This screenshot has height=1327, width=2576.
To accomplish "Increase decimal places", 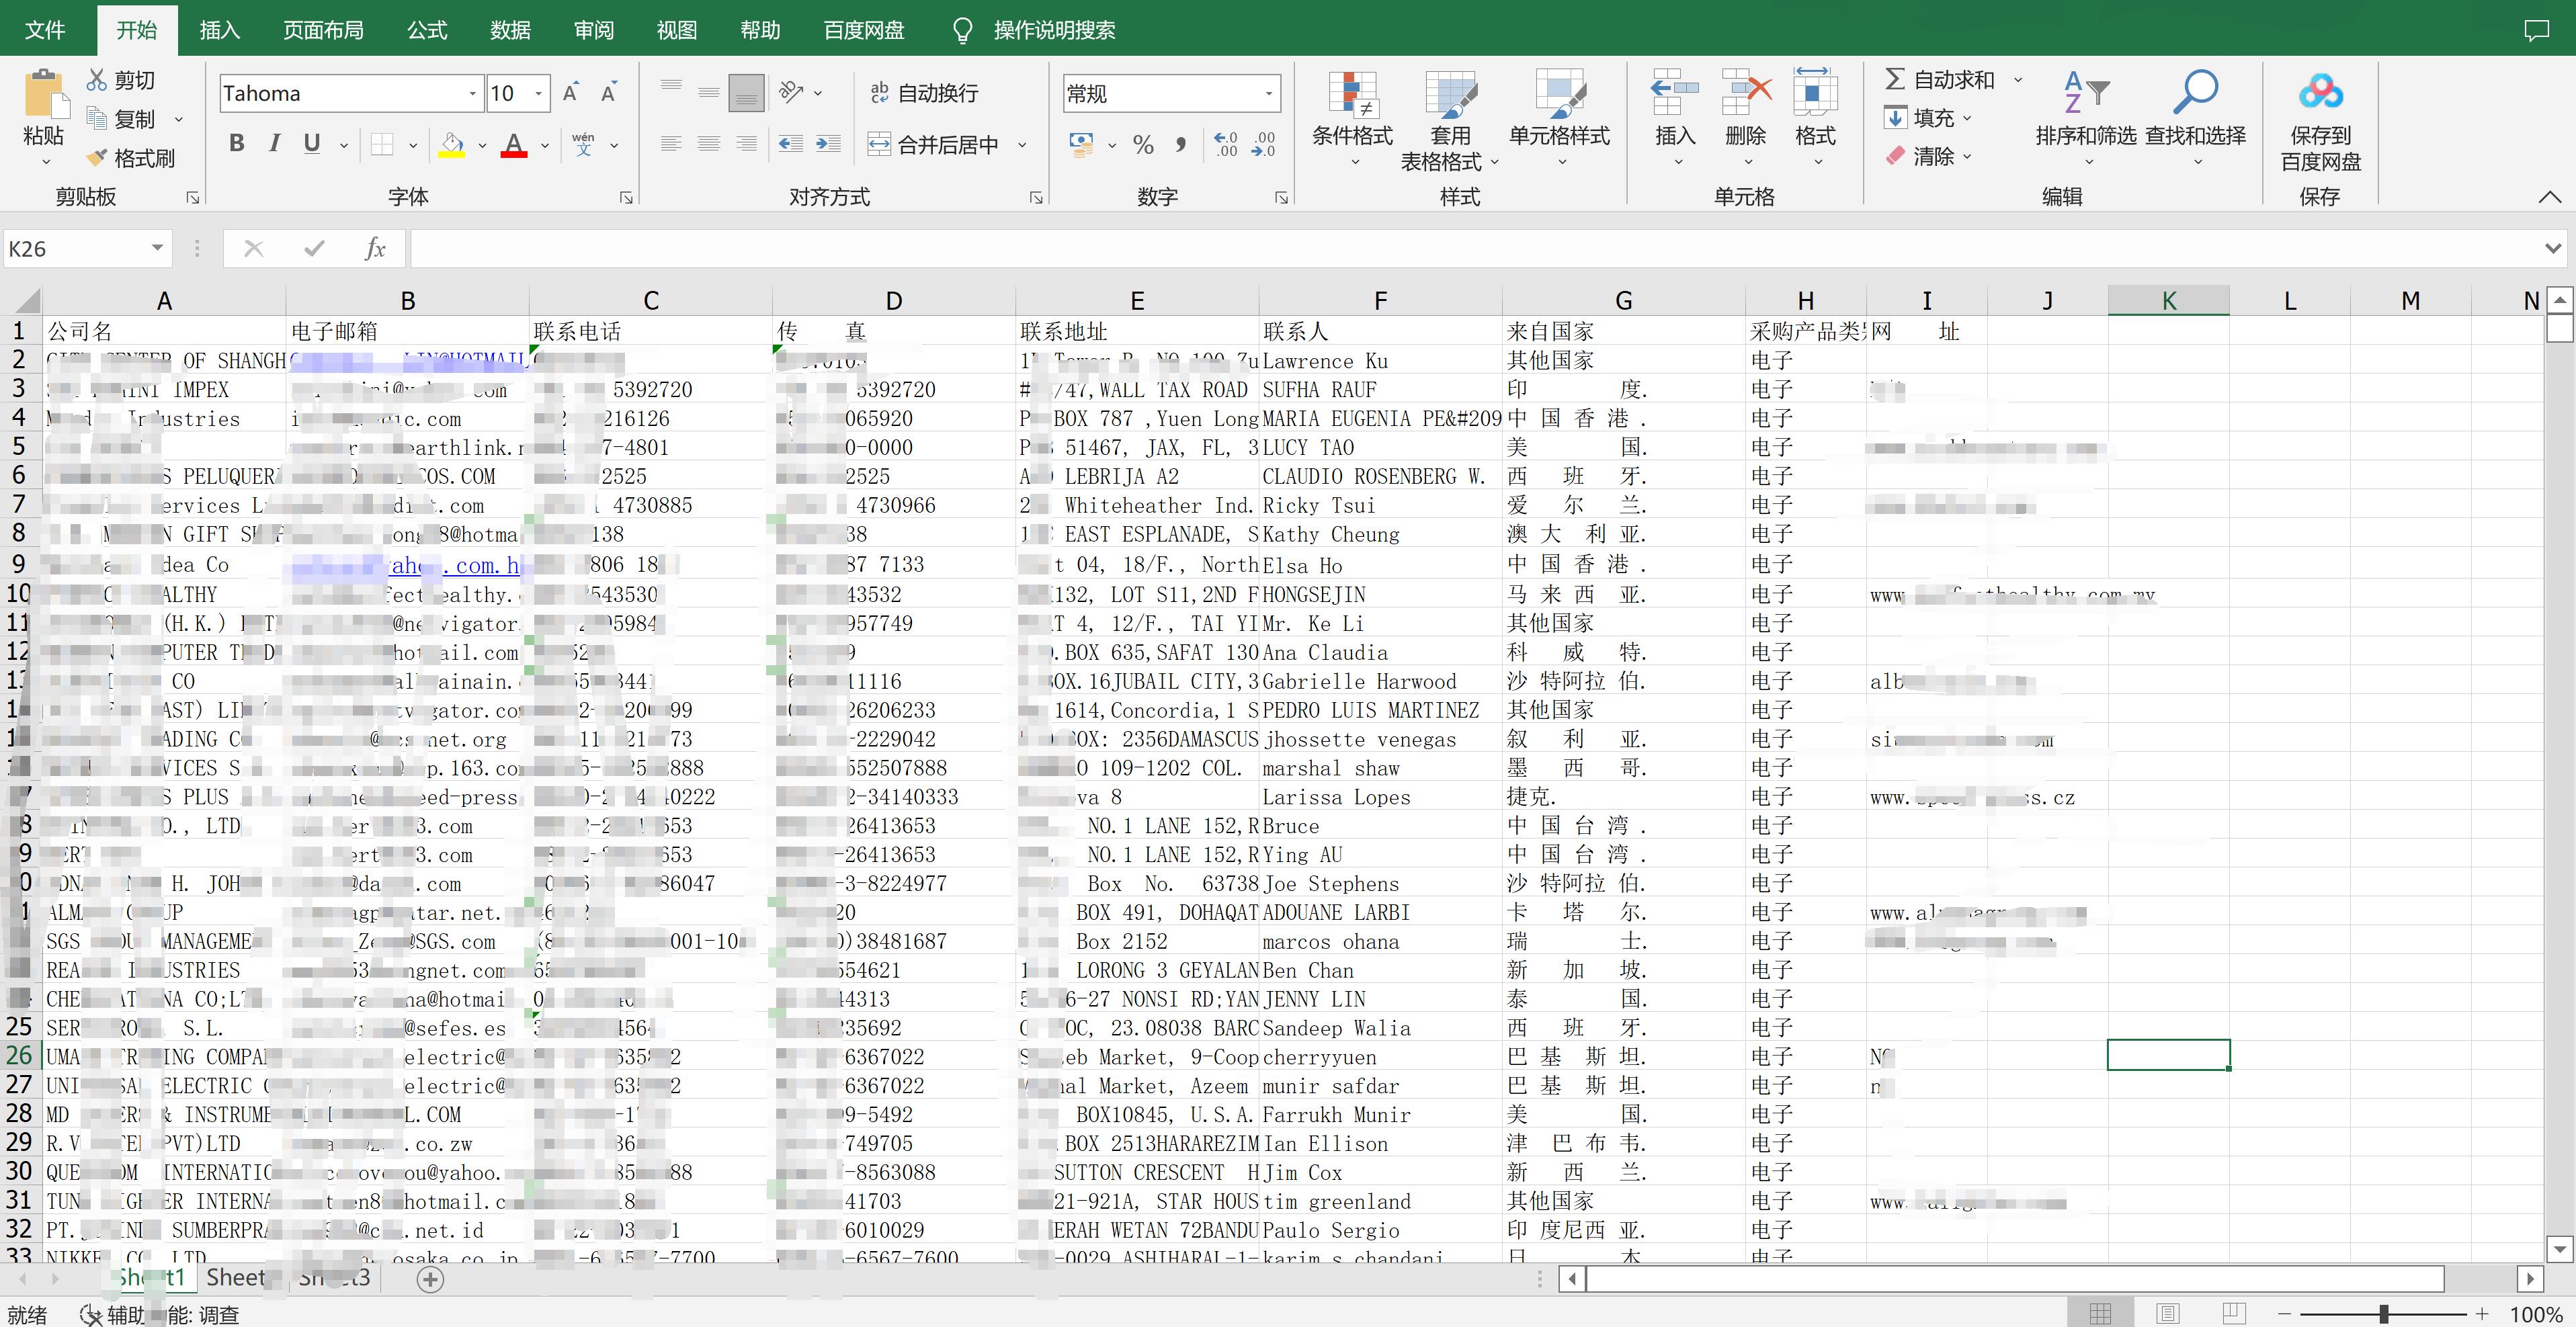I will click(x=1225, y=145).
